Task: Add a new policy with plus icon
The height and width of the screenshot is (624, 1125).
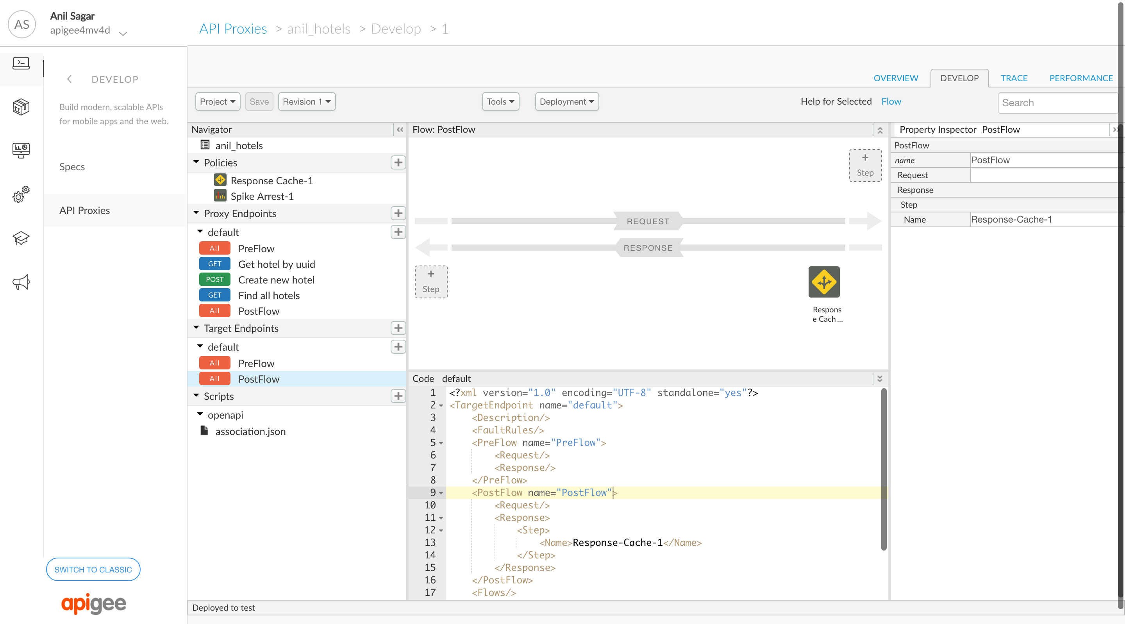Action: [x=398, y=162]
